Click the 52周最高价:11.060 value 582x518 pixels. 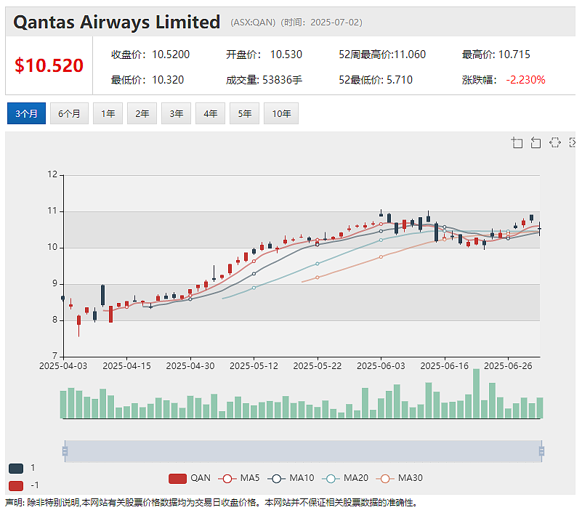click(382, 54)
